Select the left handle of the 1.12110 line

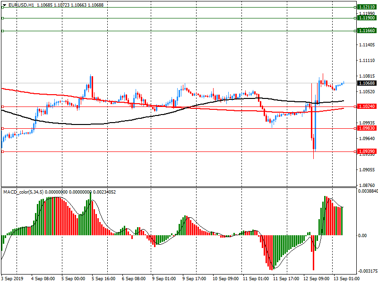click(3, 8)
